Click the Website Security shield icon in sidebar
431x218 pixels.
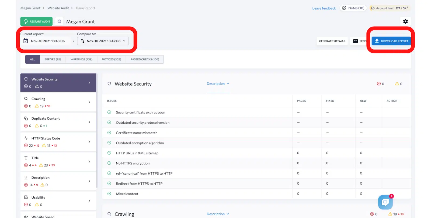[26, 79]
